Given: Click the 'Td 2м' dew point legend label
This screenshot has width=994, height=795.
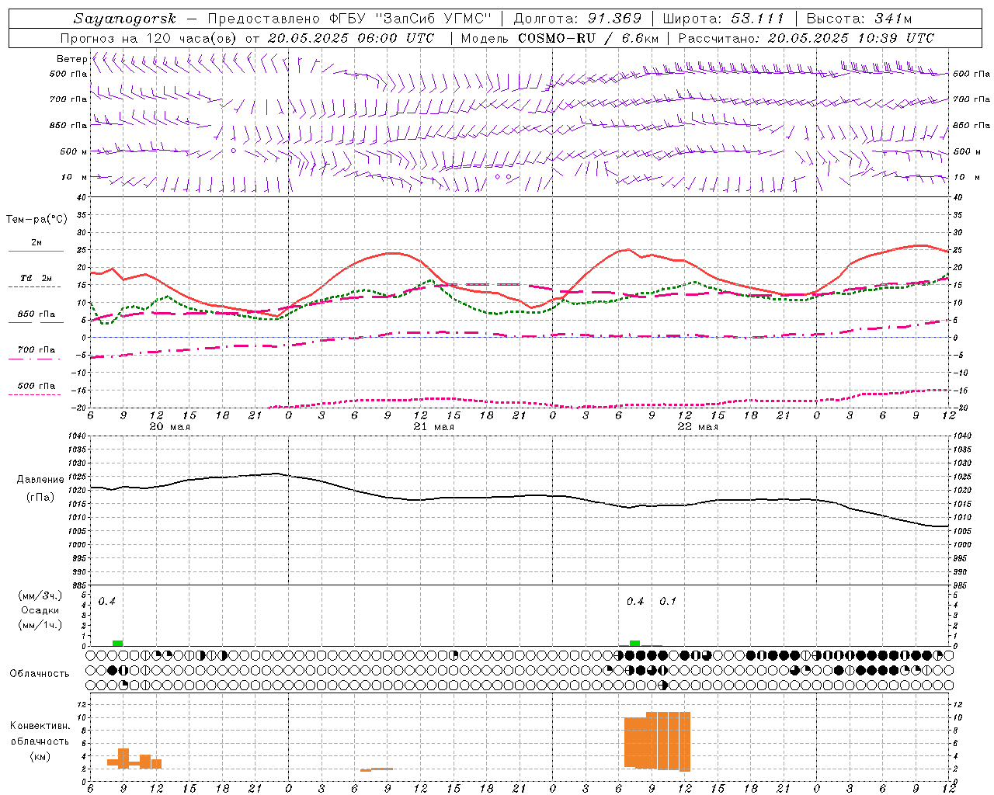Looking at the screenshot, I should point(36,278).
